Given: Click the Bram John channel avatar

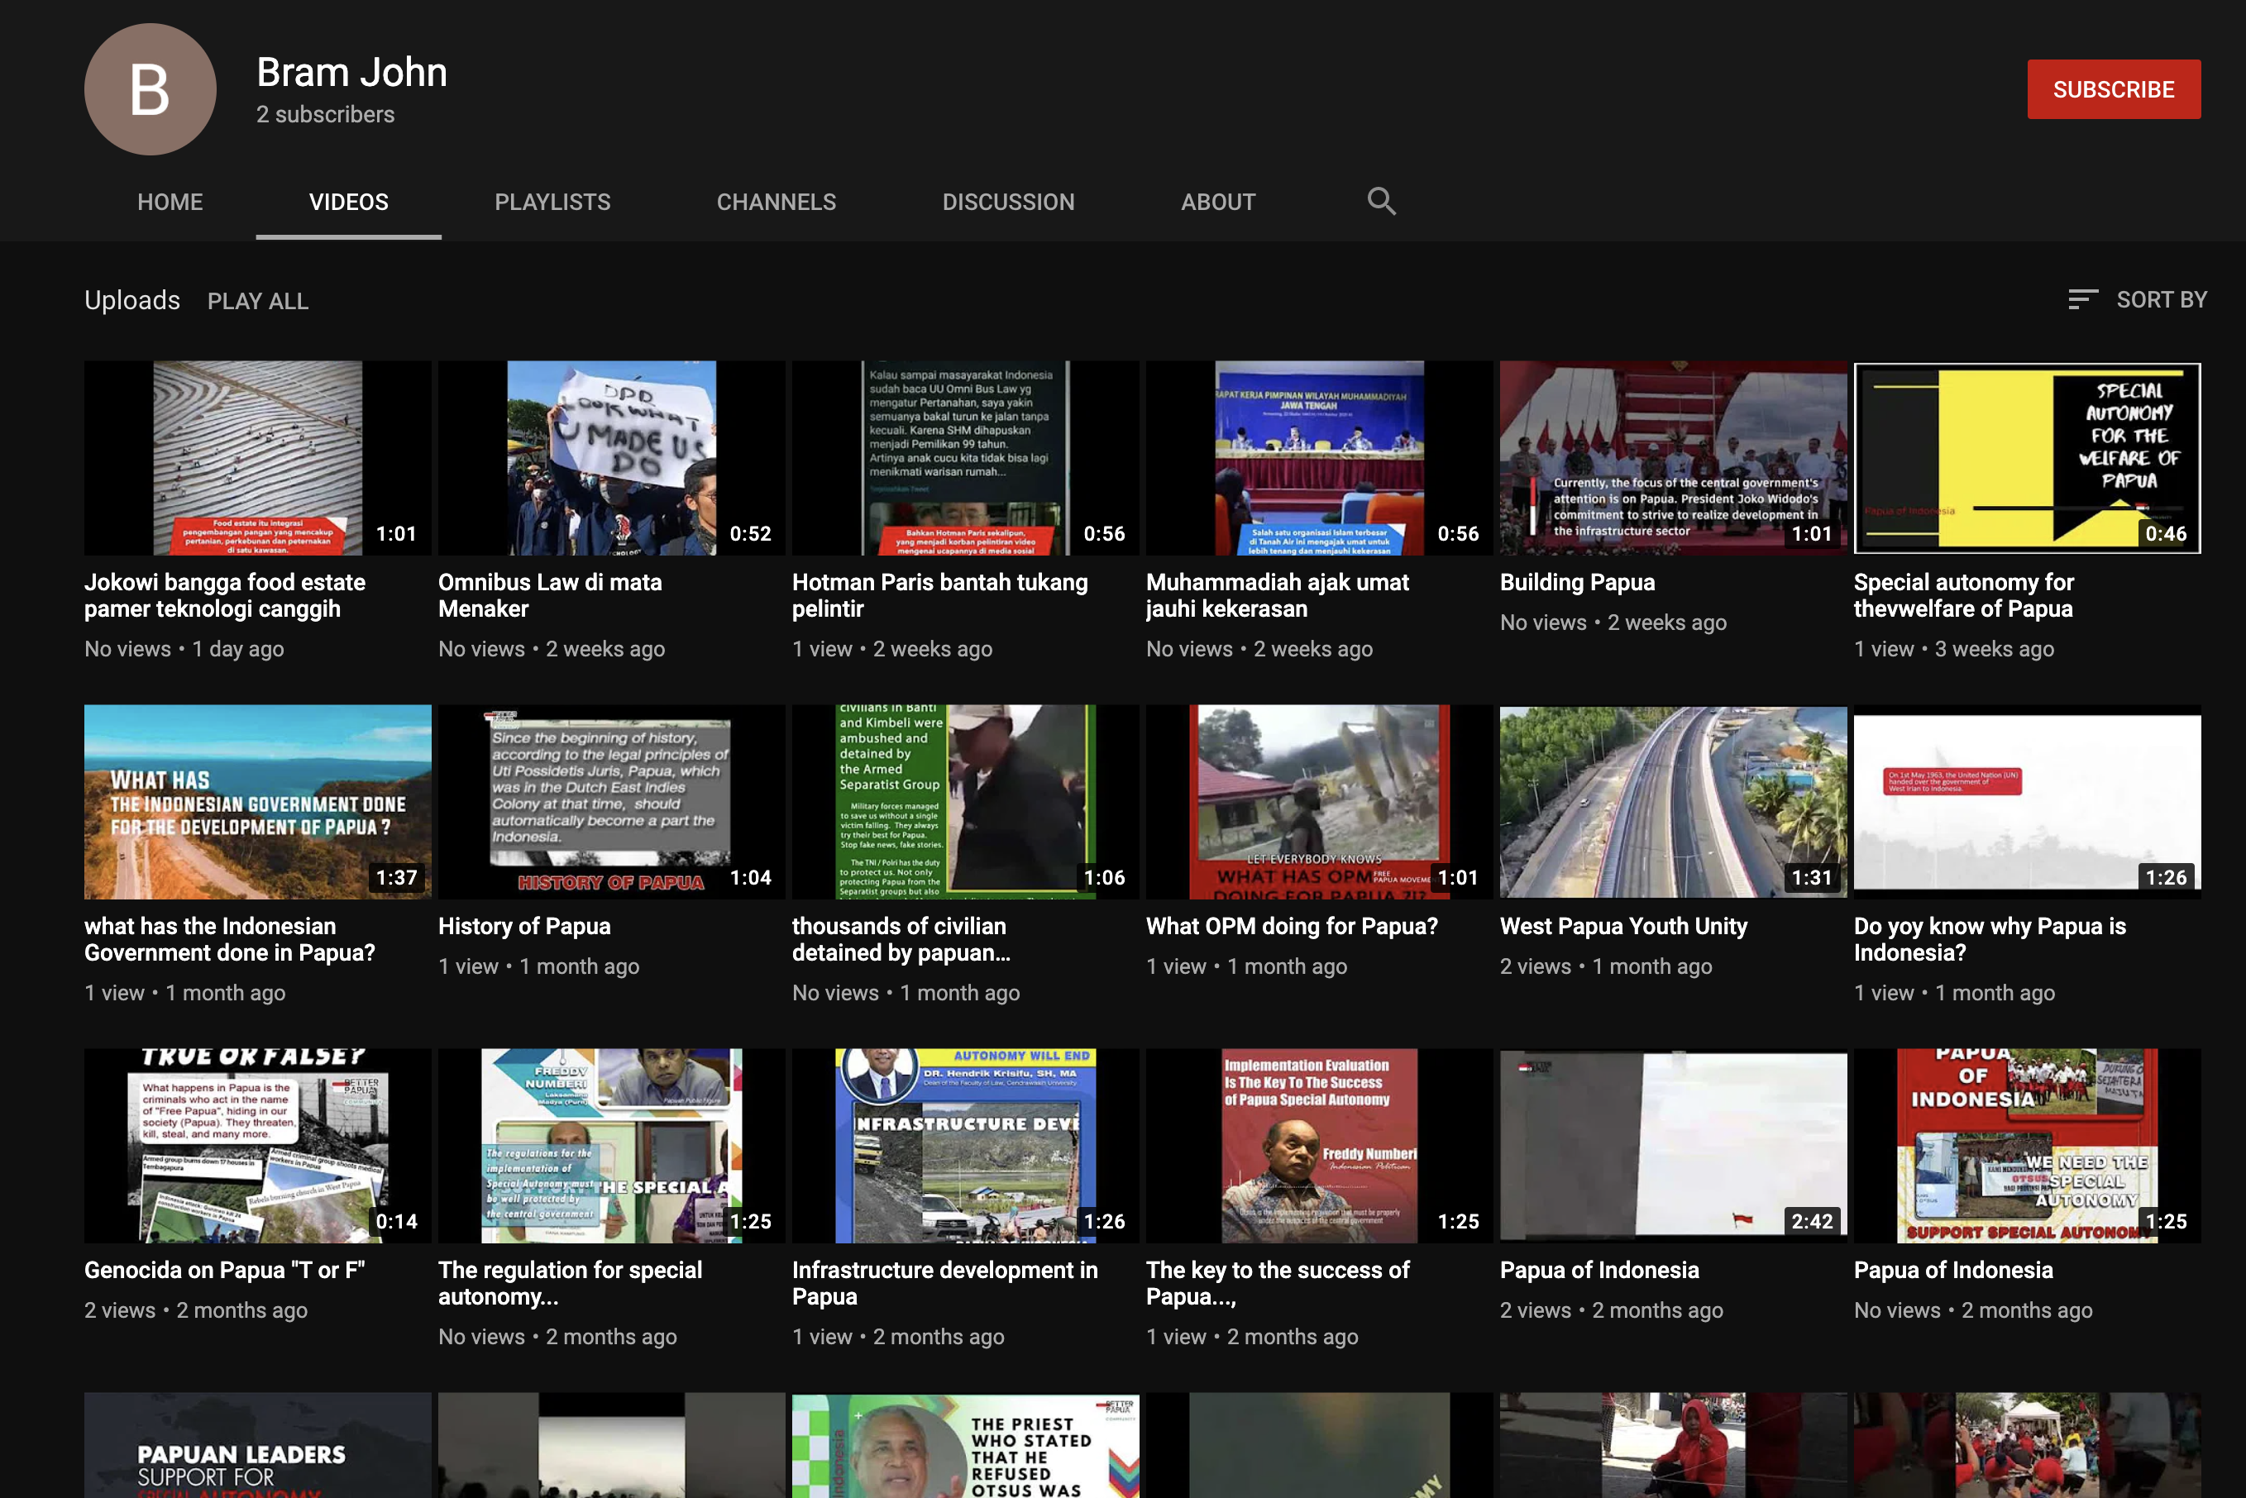Looking at the screenshot, I should pos(150,88).
